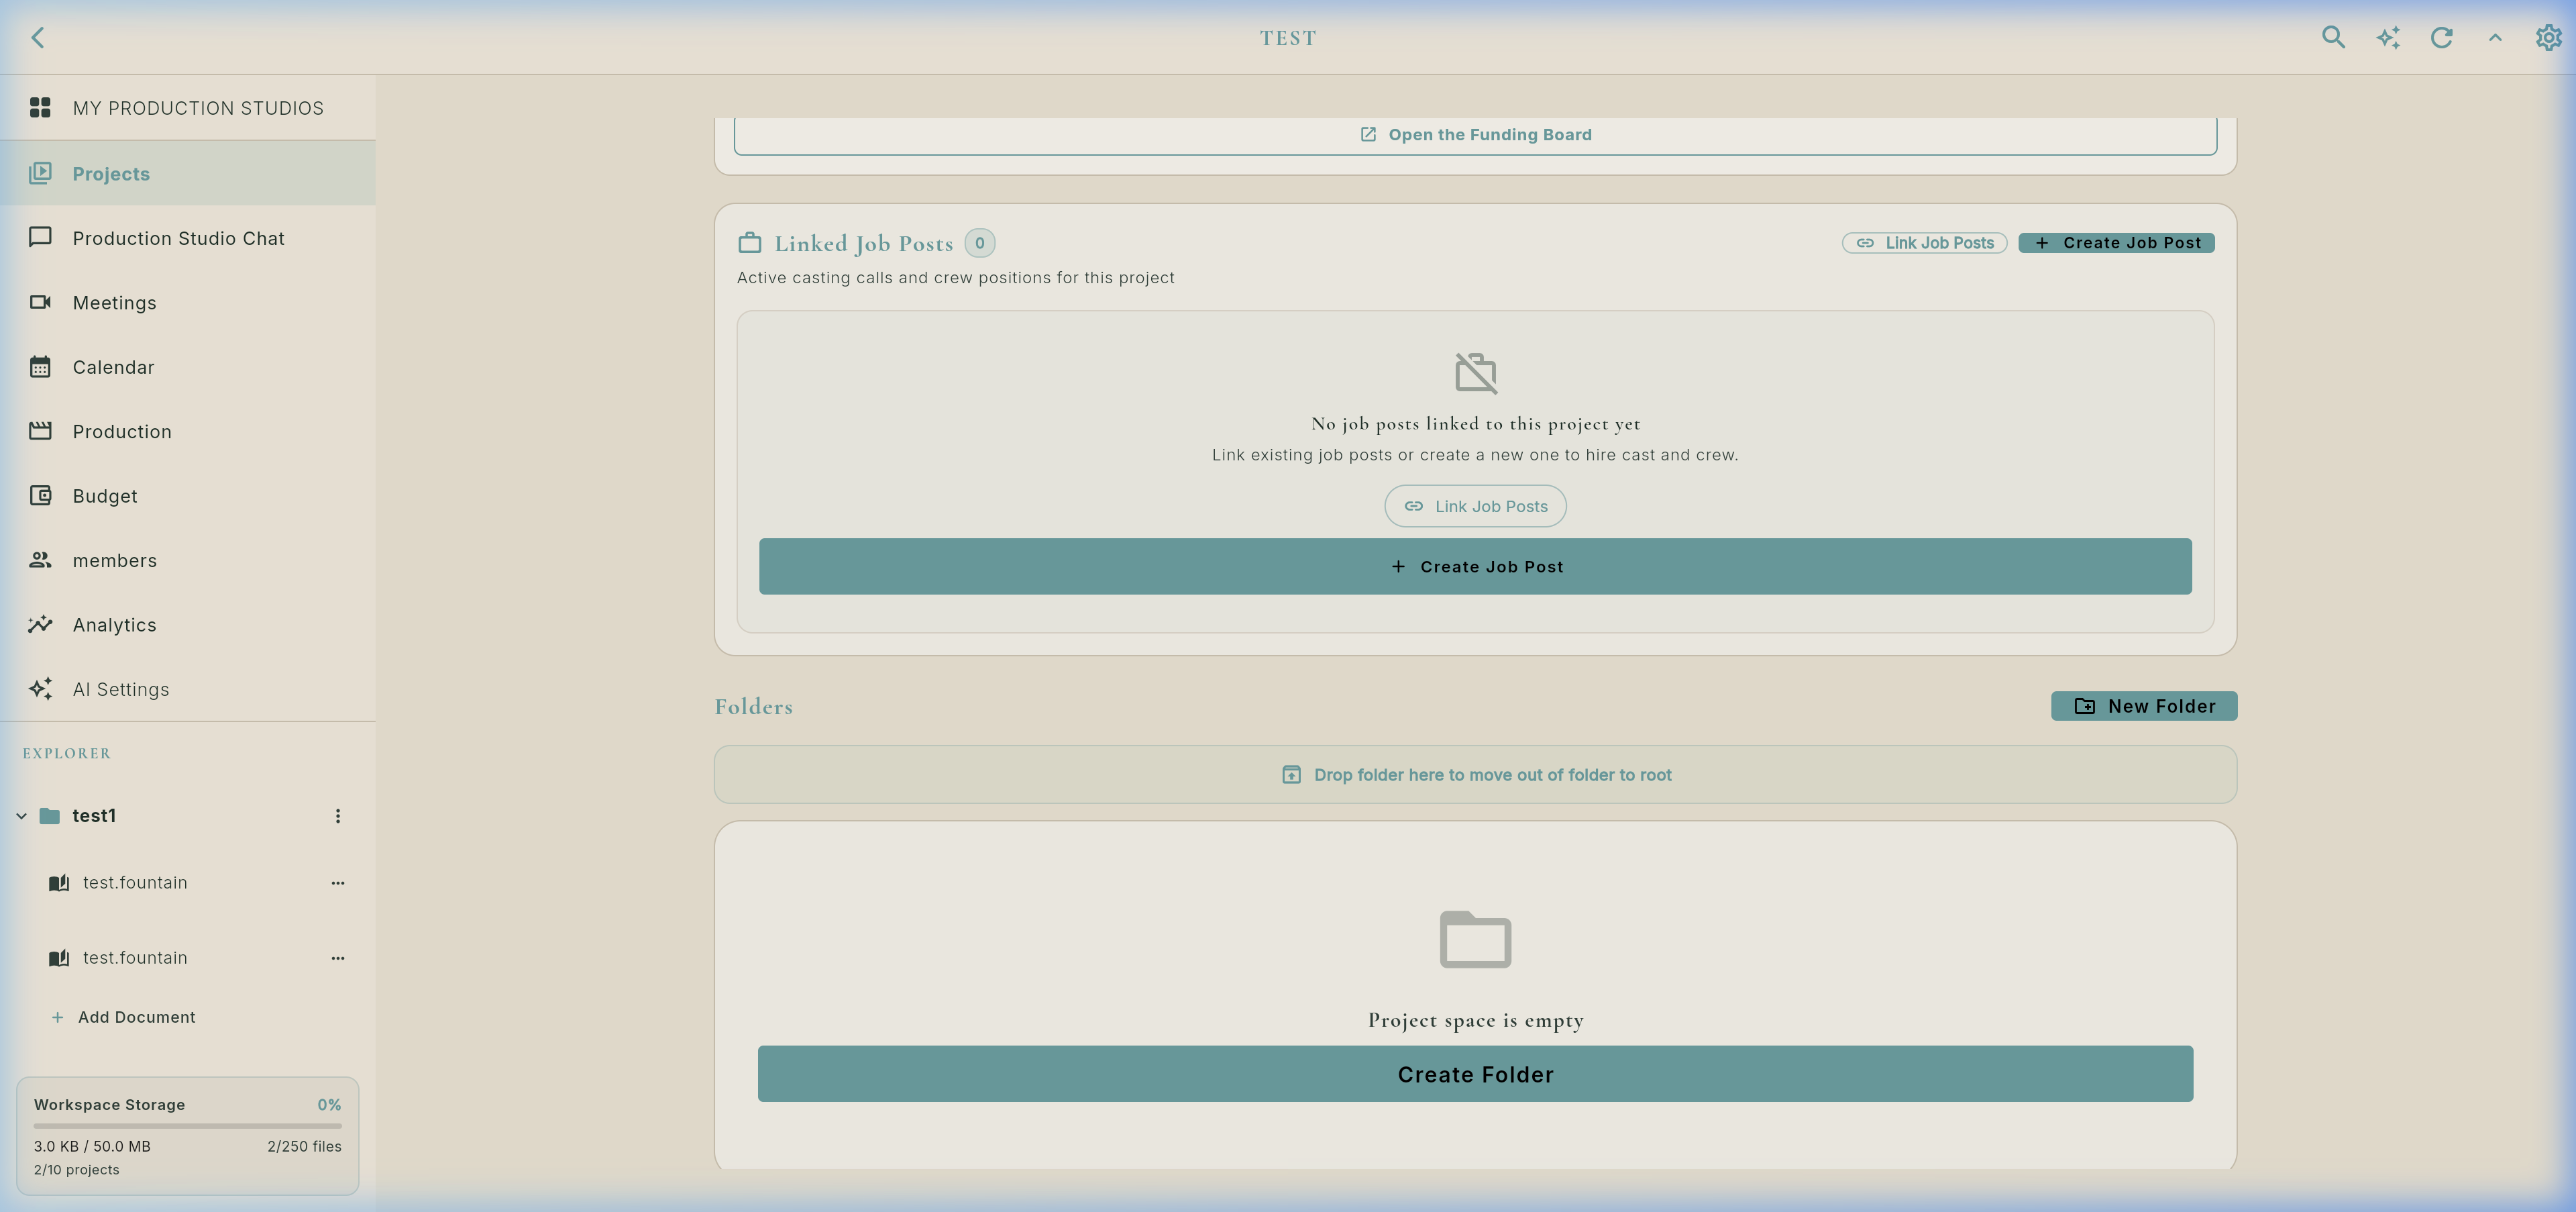Open My Production Studios dashboard
This screenshot has width=2576, height=1212.
[x=188, y=108]
